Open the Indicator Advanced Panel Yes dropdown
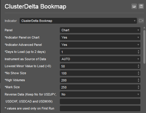The image size is (146, 113). [x=100, y=45]
